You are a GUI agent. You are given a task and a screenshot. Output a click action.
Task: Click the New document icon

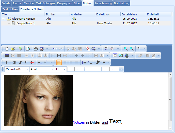[x=7, y=49]
